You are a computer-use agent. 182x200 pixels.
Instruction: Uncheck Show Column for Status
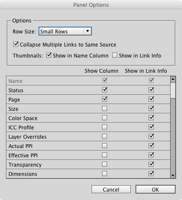[x=105, y=90]
